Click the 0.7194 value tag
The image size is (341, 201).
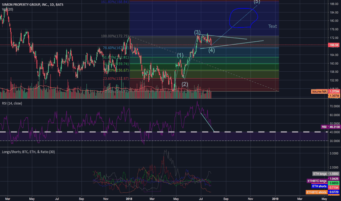click(334, 187)
